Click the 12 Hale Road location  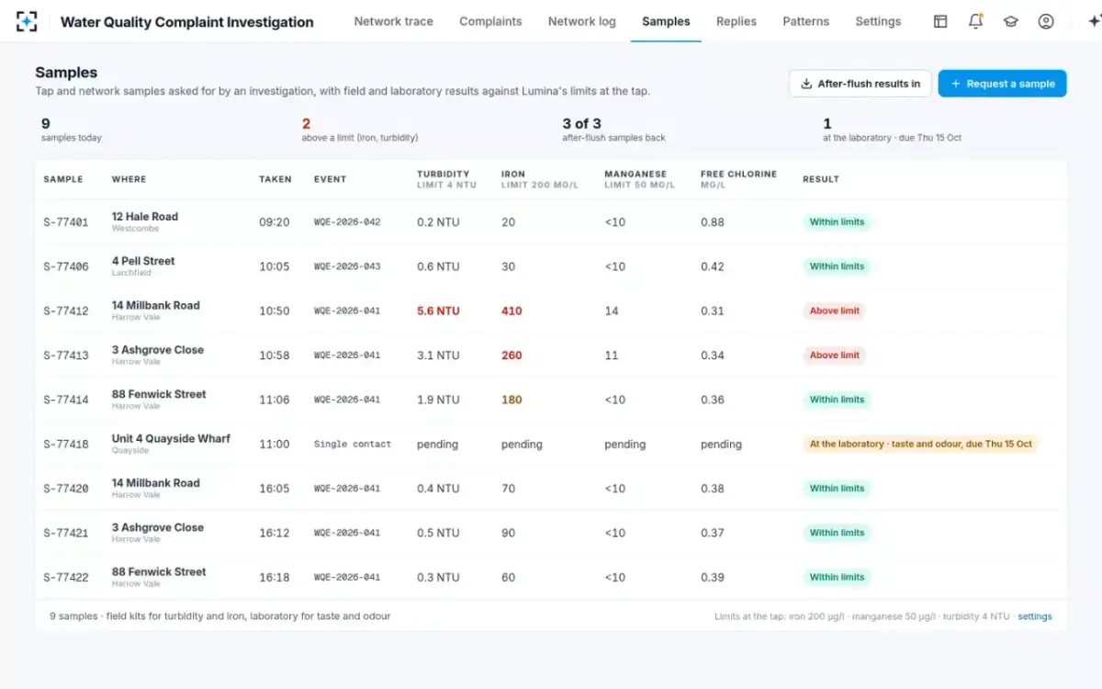click(145, 217)
